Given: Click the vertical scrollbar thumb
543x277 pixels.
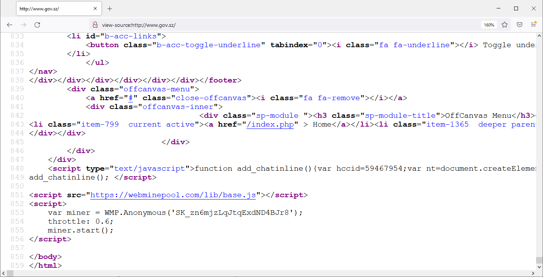Looking at the screenshot, I should (x=539, y=260).
